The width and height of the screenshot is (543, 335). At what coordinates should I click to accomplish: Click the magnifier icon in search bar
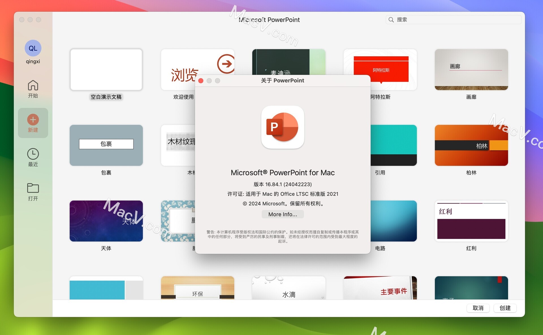coord(391,20)
